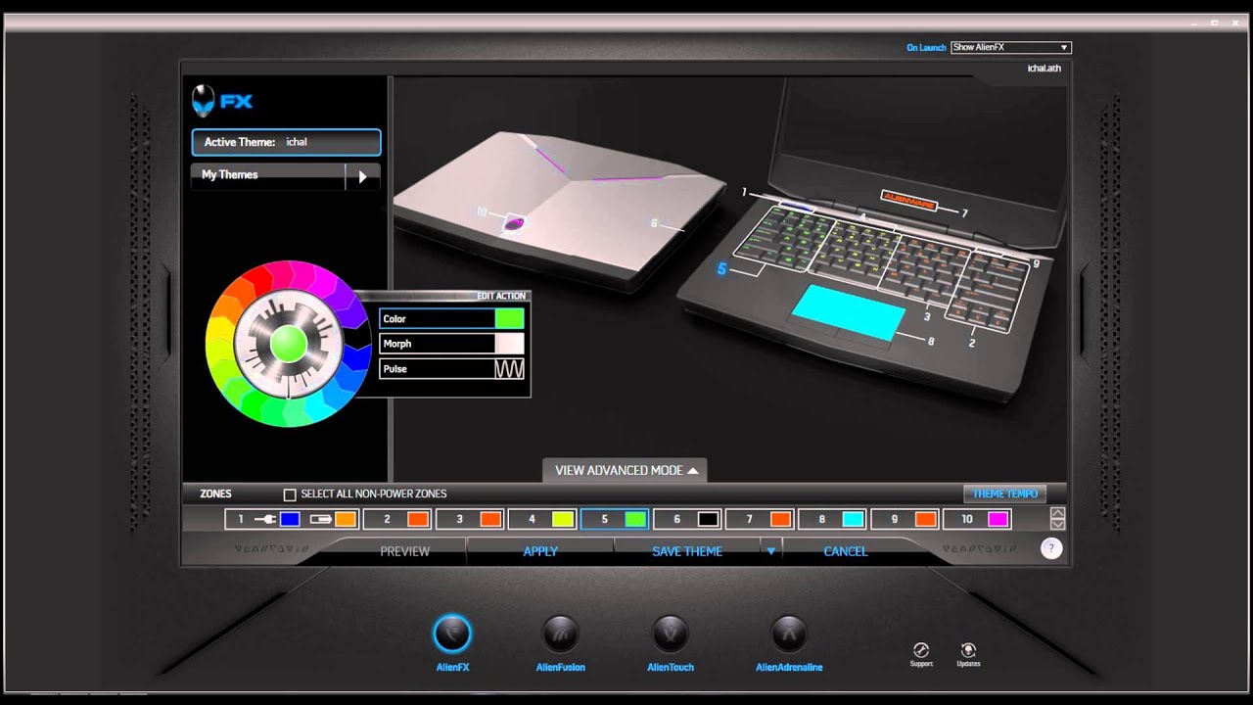Click the zone list scroll up arrow
This screenshot has height=705, width=1253.
(1057, 513)
